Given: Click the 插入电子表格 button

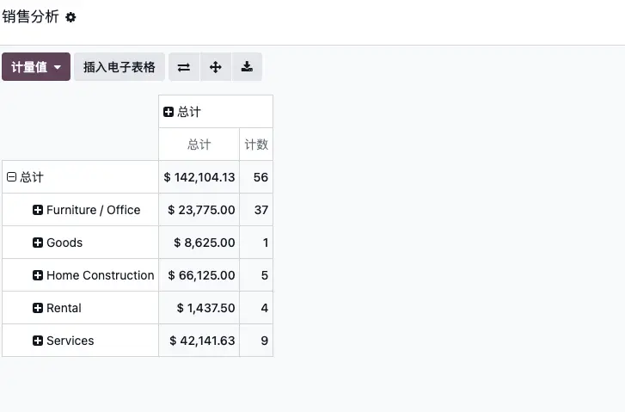Looking at the screenshot, I should (x=119, y=67).
